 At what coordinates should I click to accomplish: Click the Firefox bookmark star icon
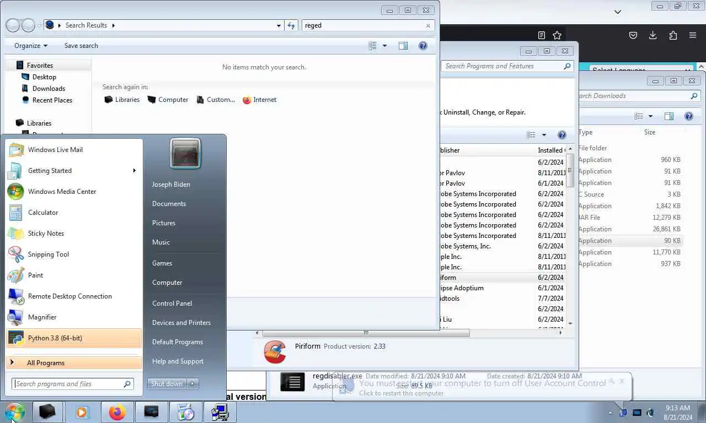tap(557, 35)
